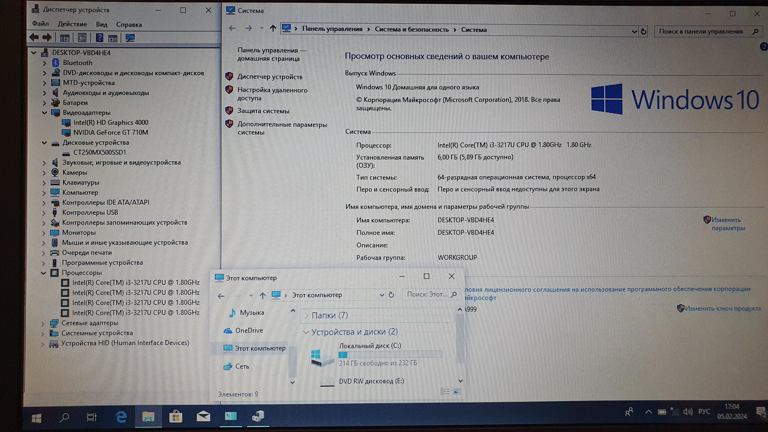Switch to large icons view in Explorer
This screenshot has width=768, height=432.
coord(457,391)
